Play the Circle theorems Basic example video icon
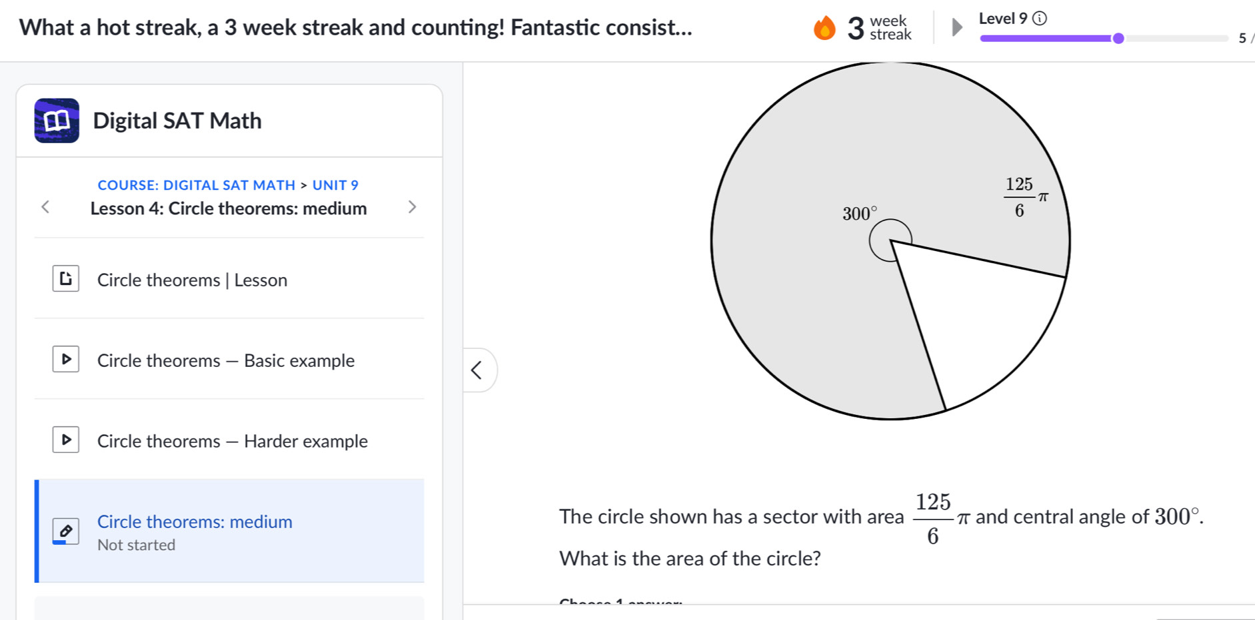The height and width of the screenshot is (620, 1255). (65, 359)
